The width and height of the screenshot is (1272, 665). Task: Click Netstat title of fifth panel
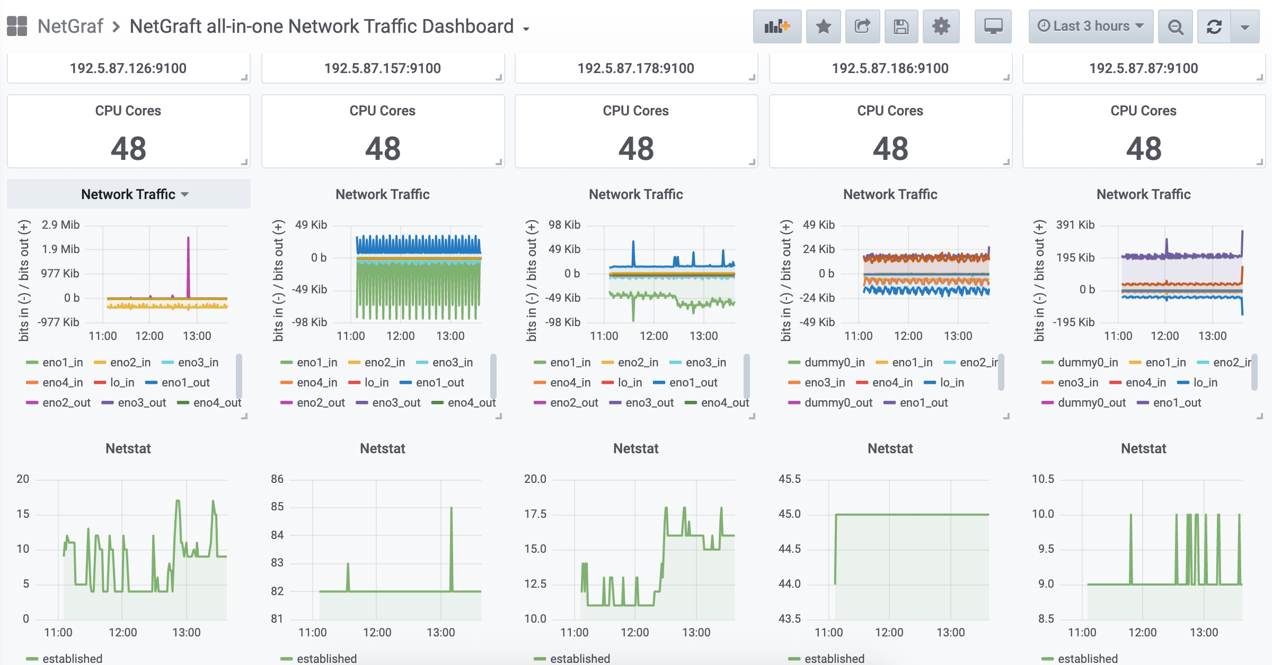1144,448
